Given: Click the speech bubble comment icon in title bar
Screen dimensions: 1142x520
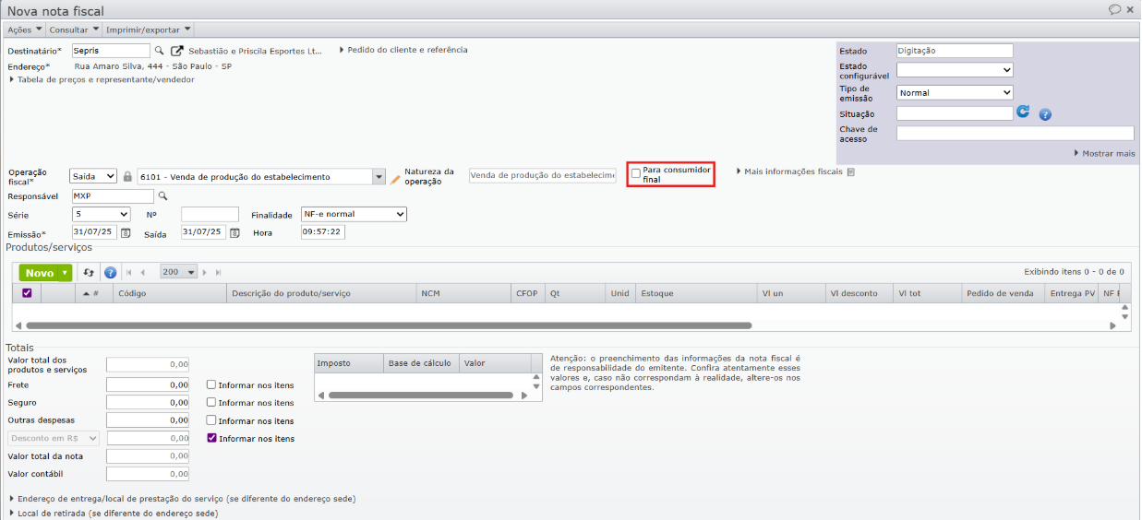Looking at the screenshot, I should (1114, 9).
